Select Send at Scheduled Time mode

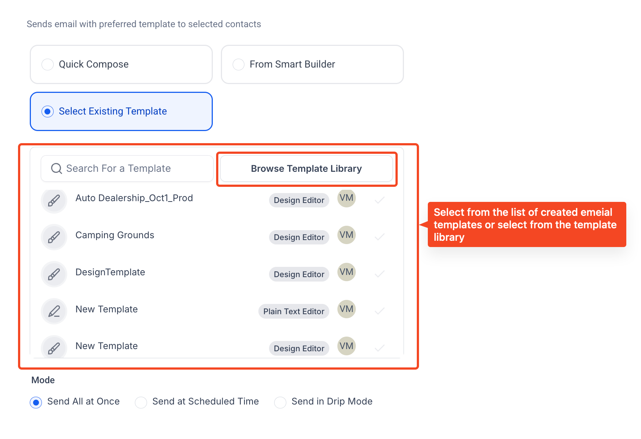[x=141, y=402]
